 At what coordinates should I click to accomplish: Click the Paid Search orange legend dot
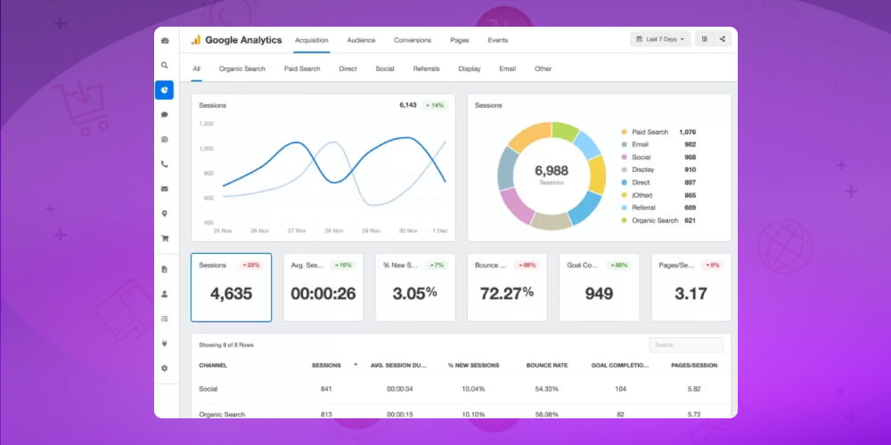pyautogui.click(x=624, y=132)
